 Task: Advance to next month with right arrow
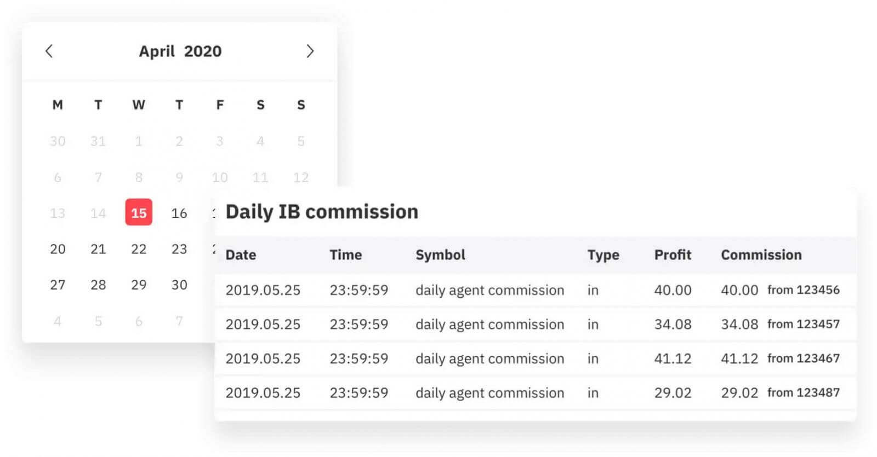click(310, 51)
